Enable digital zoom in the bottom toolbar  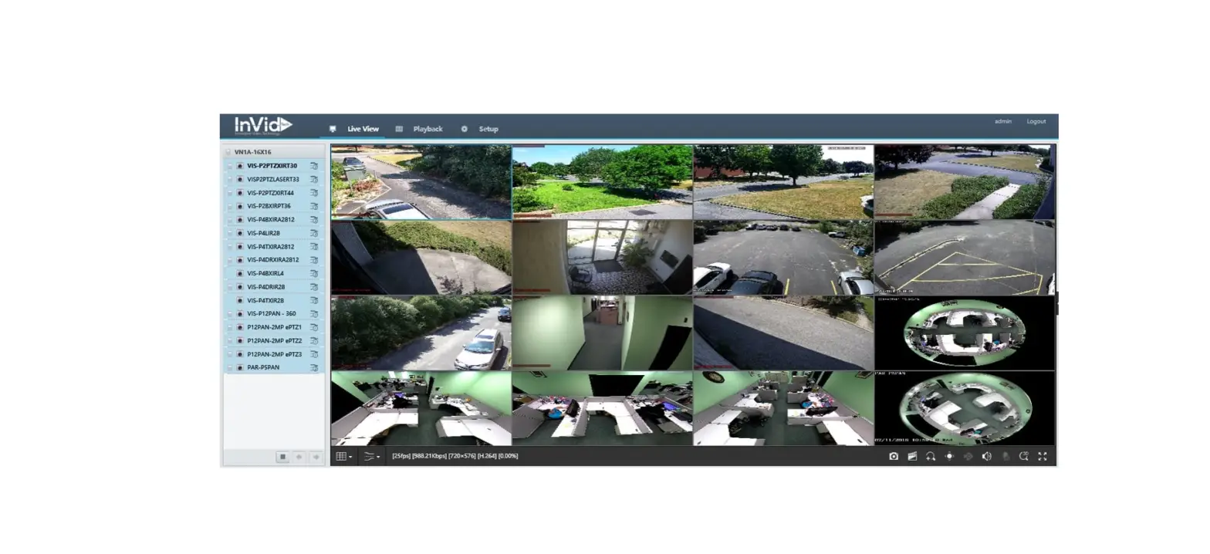931,456
